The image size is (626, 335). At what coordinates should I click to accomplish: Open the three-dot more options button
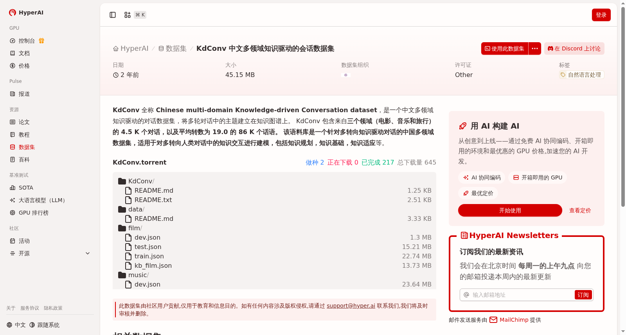pos(535,48)
